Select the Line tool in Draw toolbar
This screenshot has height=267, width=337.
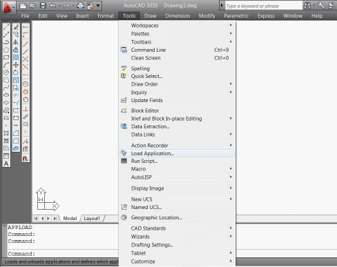(6, 27)
